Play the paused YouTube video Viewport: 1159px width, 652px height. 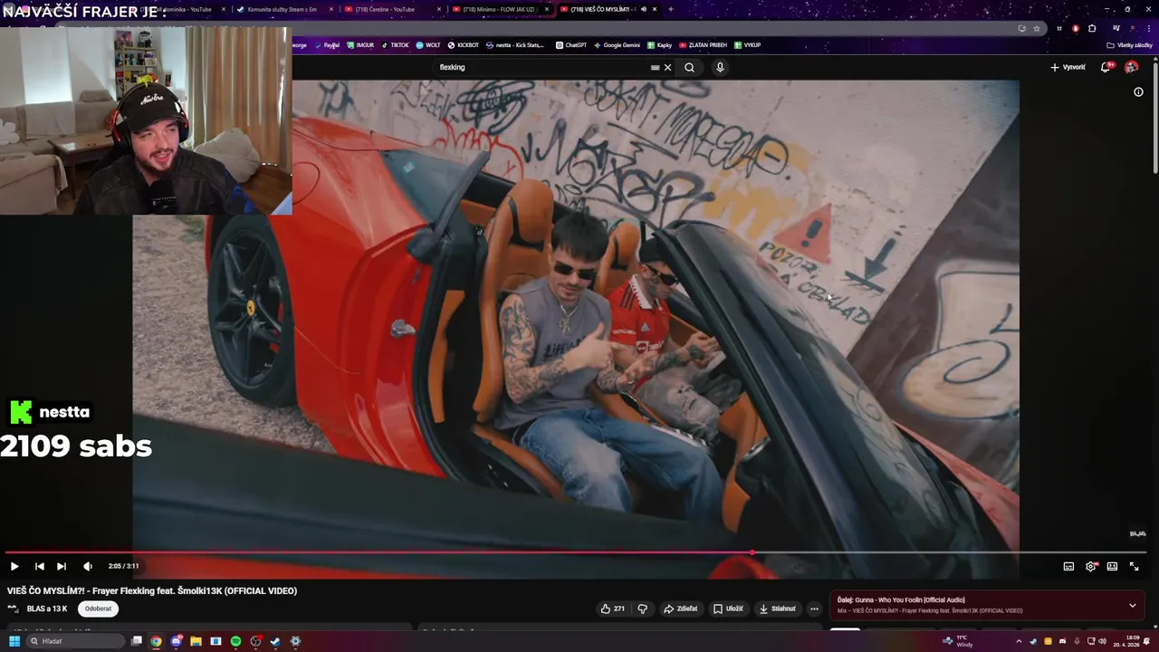[x=14, y=566]
